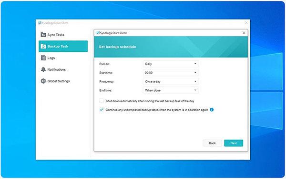The width and height of the screenshot is (286, 179).
Task: Click dialog title text Synology Drive Client
Action: click(x=113, y=33)
